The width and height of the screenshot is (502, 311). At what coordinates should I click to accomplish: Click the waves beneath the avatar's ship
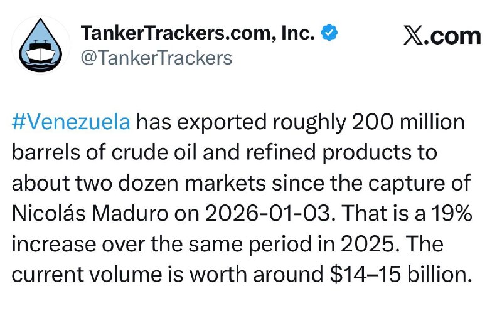pyautogui.click(x=41, y=66)
